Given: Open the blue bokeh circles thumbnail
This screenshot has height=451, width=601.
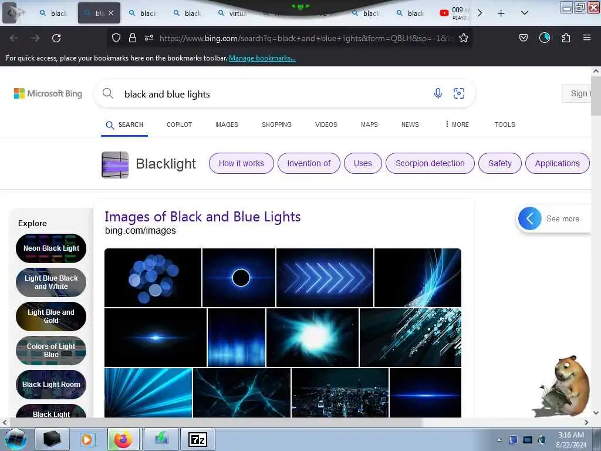Looking at the screenshot, I should (153, 278).
